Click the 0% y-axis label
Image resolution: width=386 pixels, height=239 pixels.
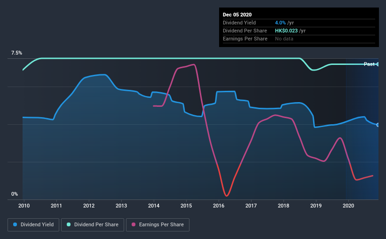click(x=15, y=194)
